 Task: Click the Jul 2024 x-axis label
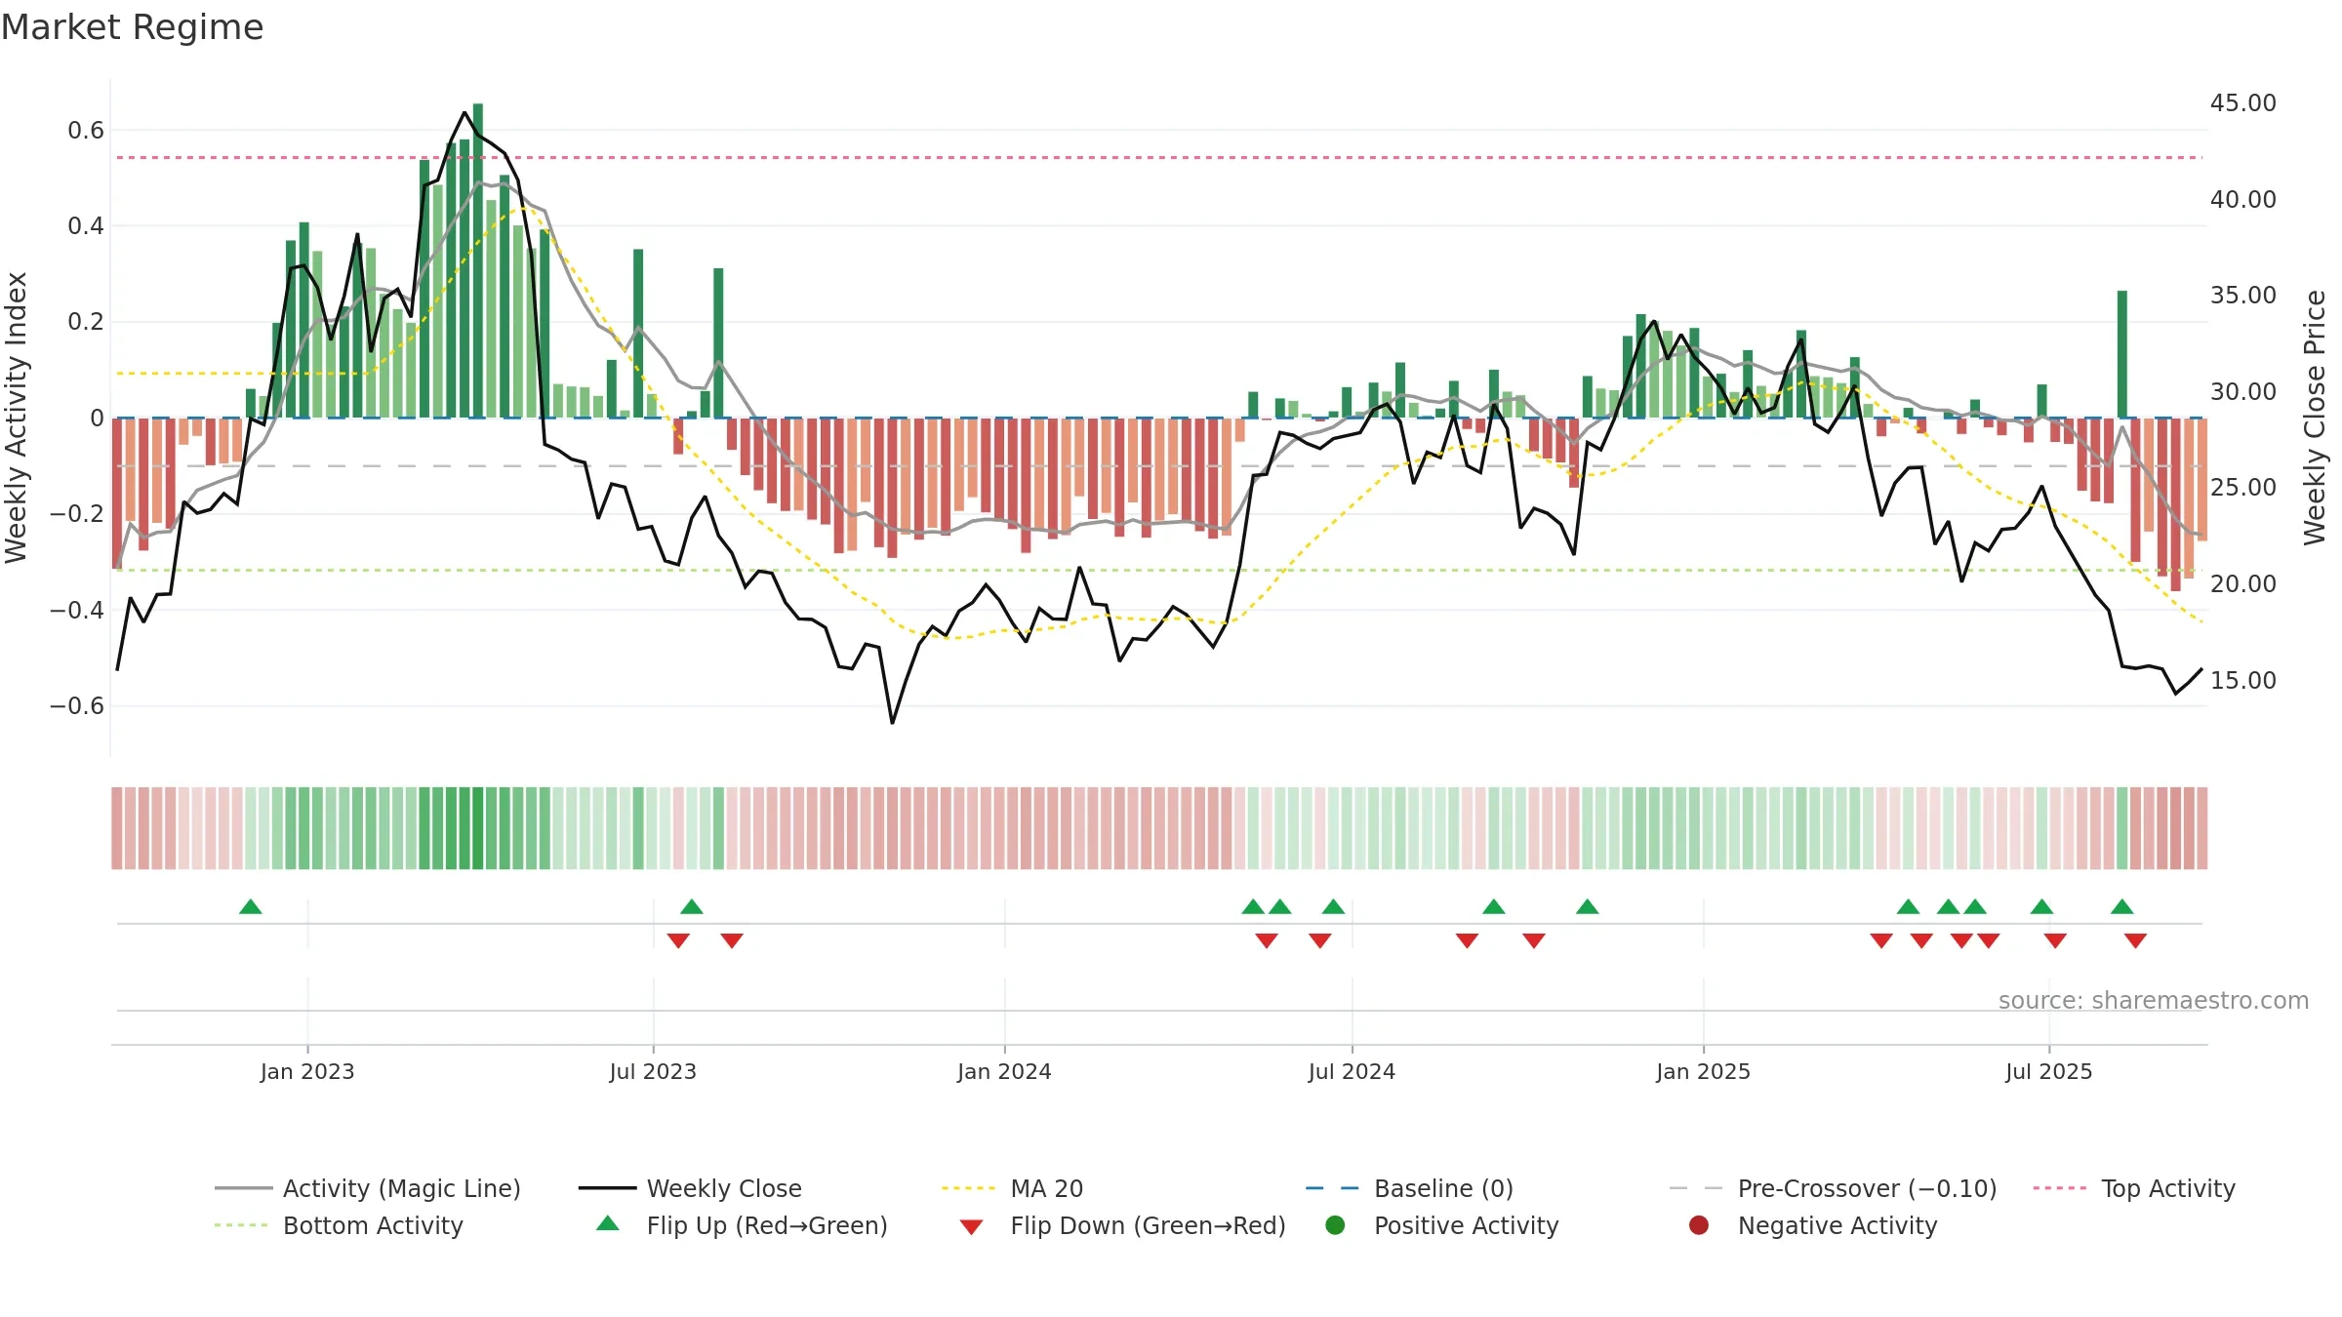point(1352,1072)
